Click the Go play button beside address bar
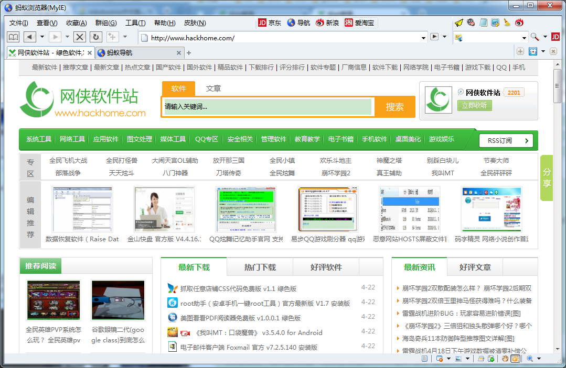The image size is (566, 368). (434, 37)
